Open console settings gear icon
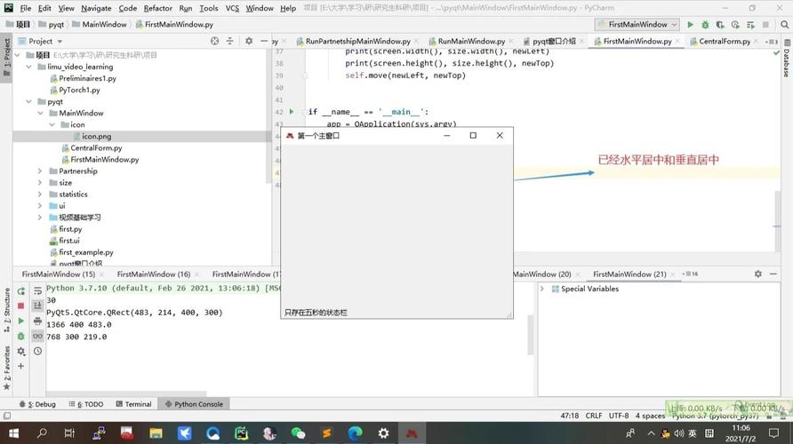Image resolution: width=793 pixels, height=444 pixels. (21, 351)
